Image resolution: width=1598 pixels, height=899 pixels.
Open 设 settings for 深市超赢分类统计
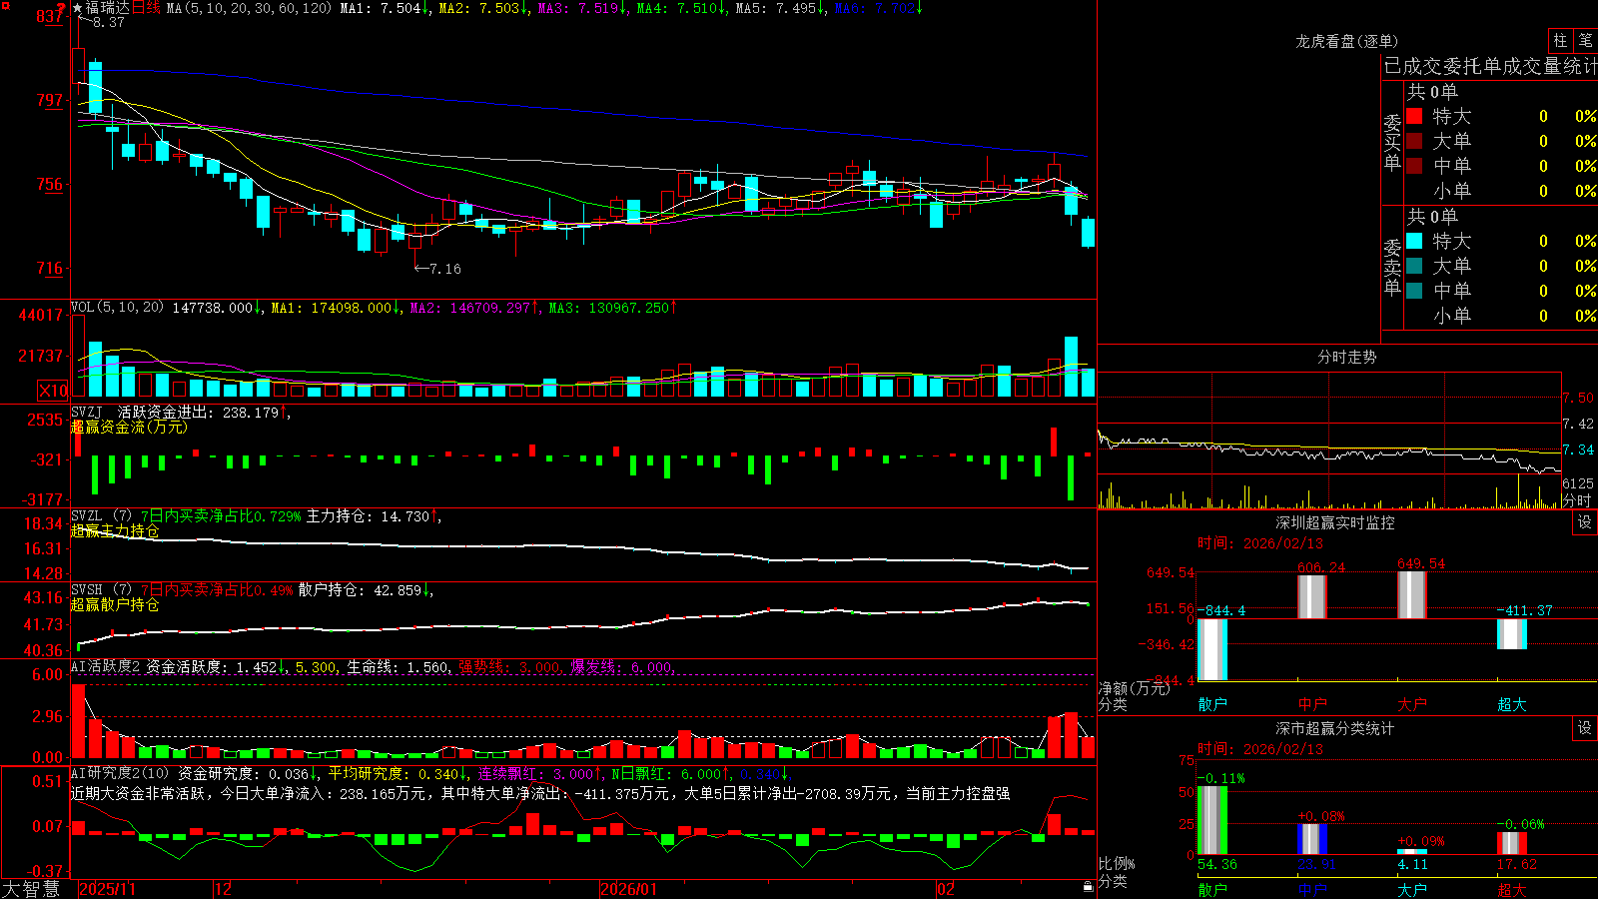[x=1585, y=728]
